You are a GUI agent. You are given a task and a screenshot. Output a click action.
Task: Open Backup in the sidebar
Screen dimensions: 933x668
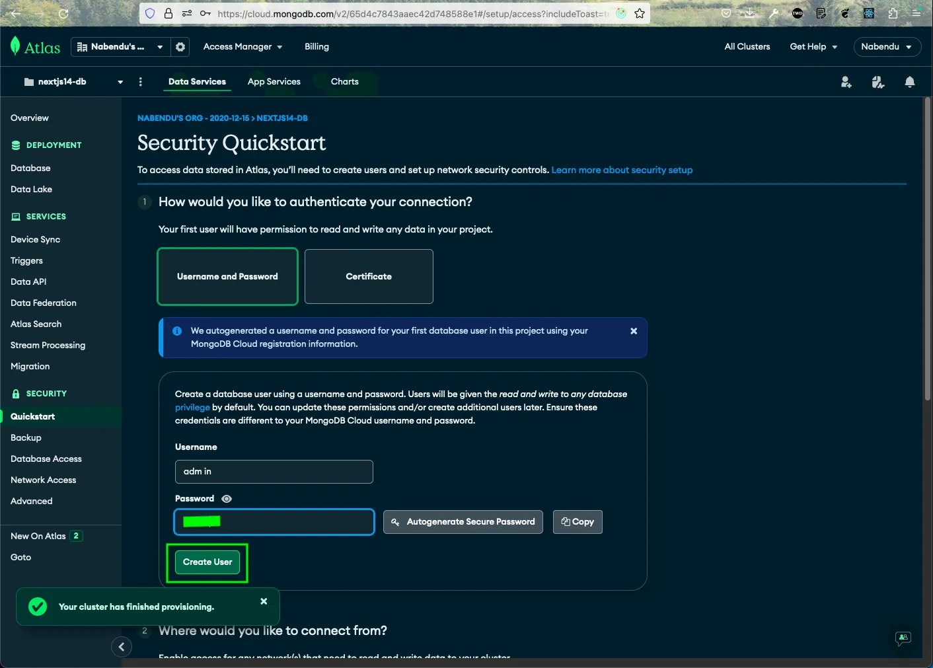[x=26, y=438]
